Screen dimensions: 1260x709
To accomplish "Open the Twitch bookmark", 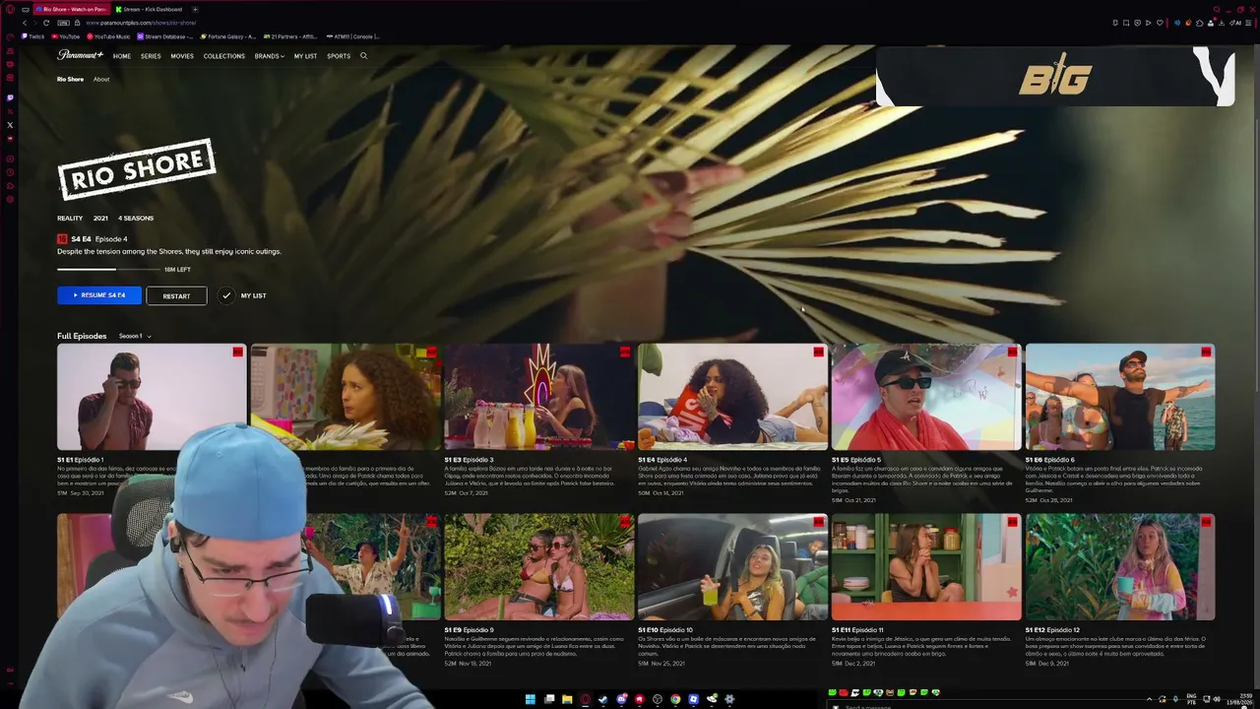I will coord(32,36).
